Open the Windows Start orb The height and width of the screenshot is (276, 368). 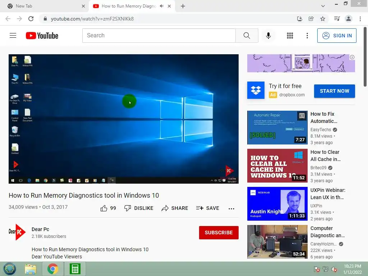[9, 269]
